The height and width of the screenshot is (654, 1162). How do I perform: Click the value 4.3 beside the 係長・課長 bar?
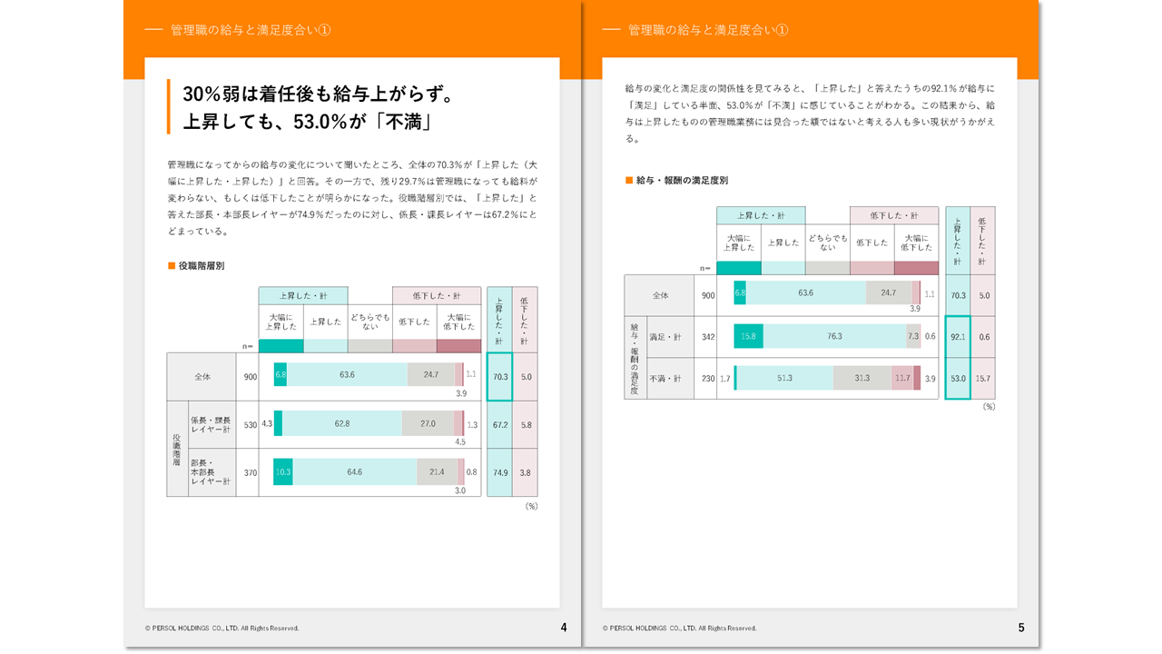tap(266, 424)
